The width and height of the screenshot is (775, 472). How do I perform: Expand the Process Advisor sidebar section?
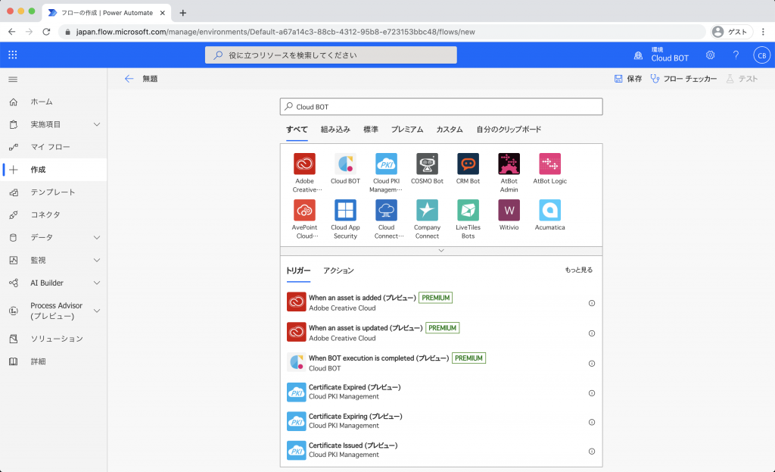pos(97,311)
